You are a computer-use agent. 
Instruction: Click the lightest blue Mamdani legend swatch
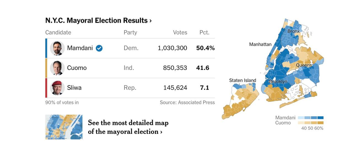301,118
